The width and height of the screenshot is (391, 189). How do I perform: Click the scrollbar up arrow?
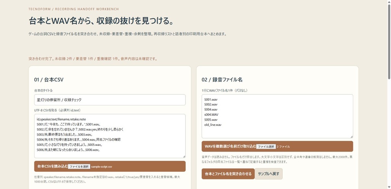click(x=389, y=2)
